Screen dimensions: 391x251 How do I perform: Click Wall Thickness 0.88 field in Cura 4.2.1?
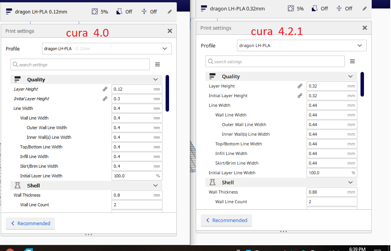point(332,192)
